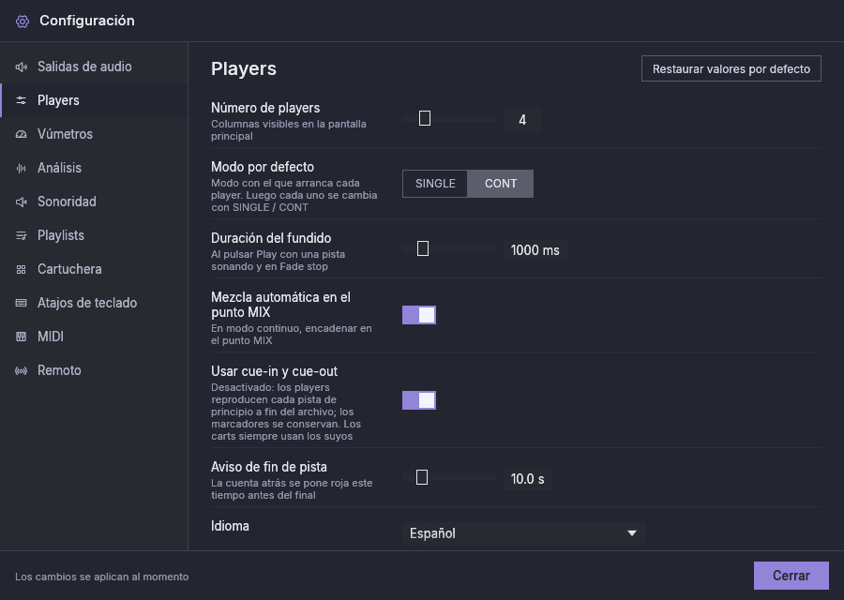
Task: Click the speaker icon for Salidas de audio
Action: [21, 67]
